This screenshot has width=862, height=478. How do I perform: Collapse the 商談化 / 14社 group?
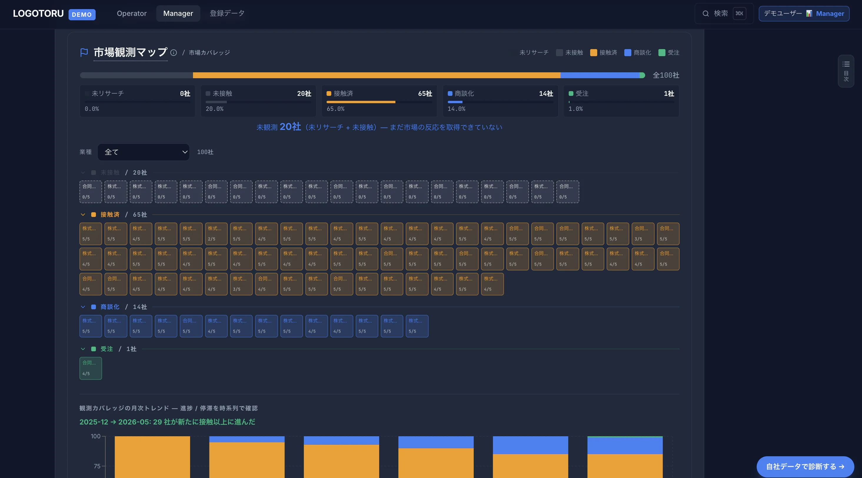point(83,307)
